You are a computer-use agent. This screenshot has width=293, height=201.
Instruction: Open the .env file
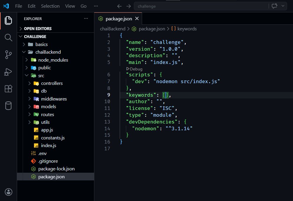(55, 153)
